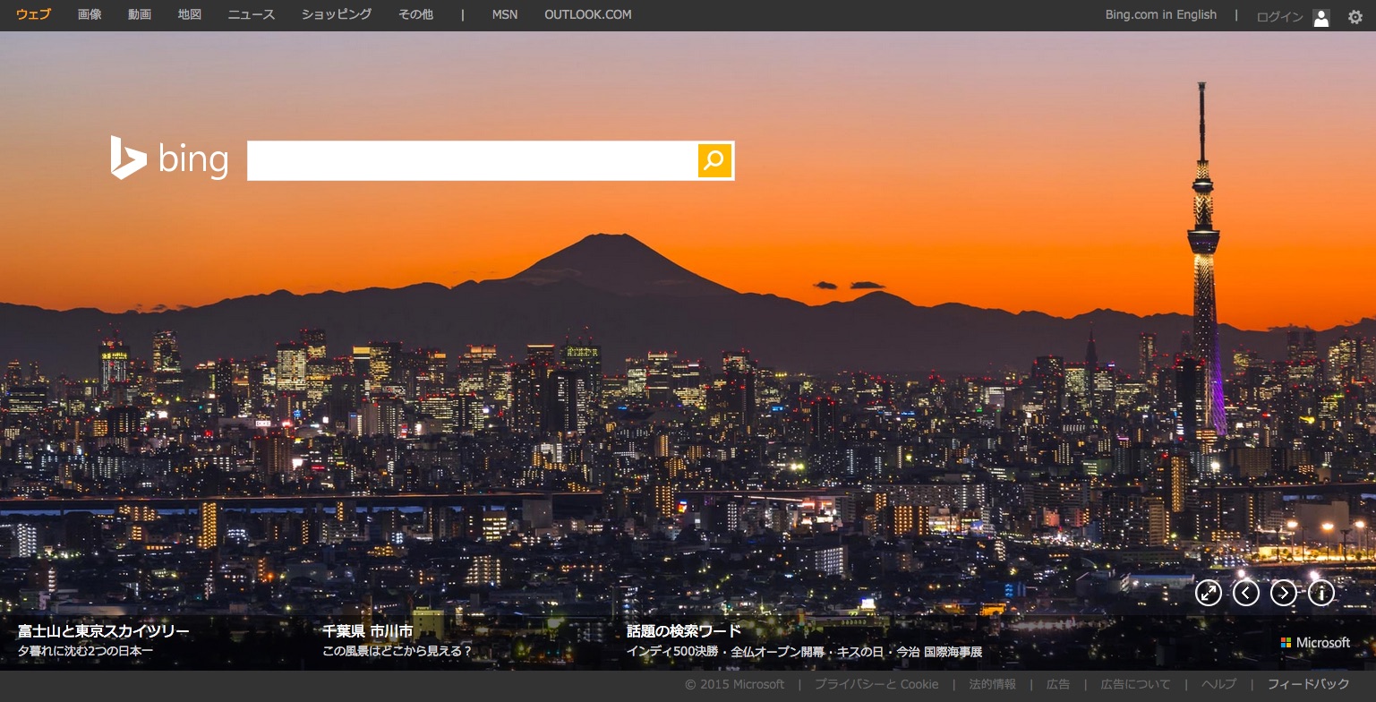1376x702 pixels.
Task: Open settings via the gear icon
Action: (1355, 17)
